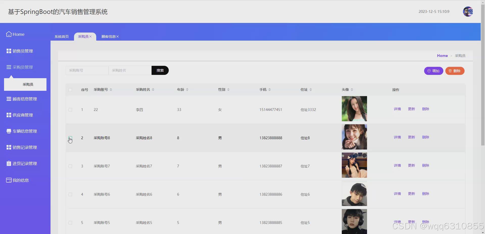Open the avatar photo of 采购姓名7

[x=354, y=165]
